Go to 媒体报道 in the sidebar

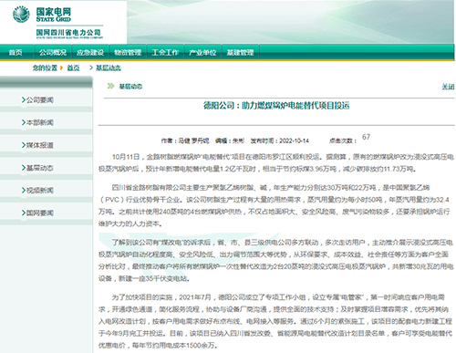(x=40, y=145)
